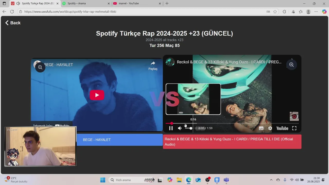This screenshot has width=329, height=185.
Task: Toggle subtitles on the YouTube player
Action: [261, 128]
